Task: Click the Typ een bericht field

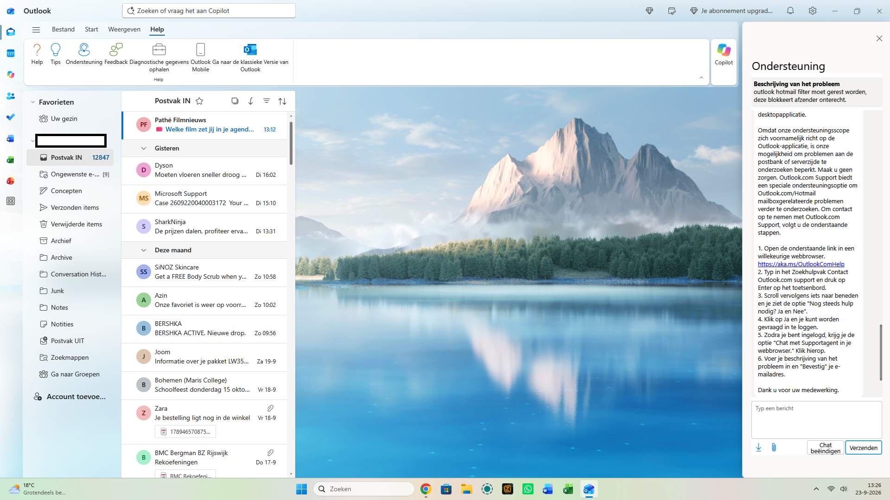Action: pyautogui.click(x=816, y=420)
